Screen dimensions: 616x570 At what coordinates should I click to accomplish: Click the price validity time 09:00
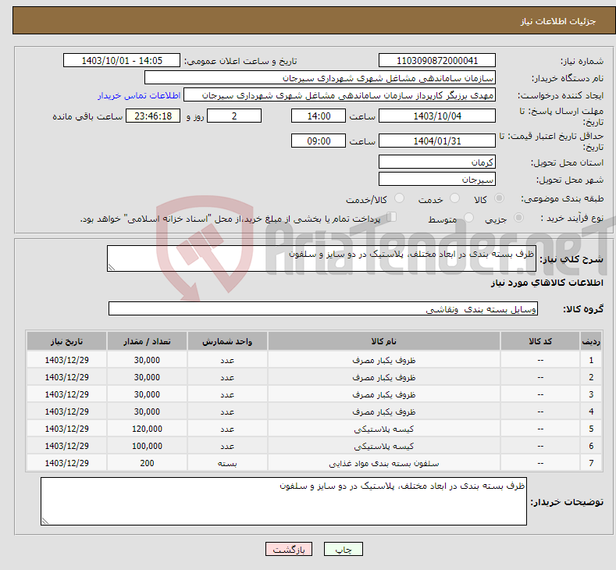click(x=319, y=141)
